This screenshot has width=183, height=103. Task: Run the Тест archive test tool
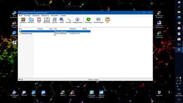tap(39, 20)
